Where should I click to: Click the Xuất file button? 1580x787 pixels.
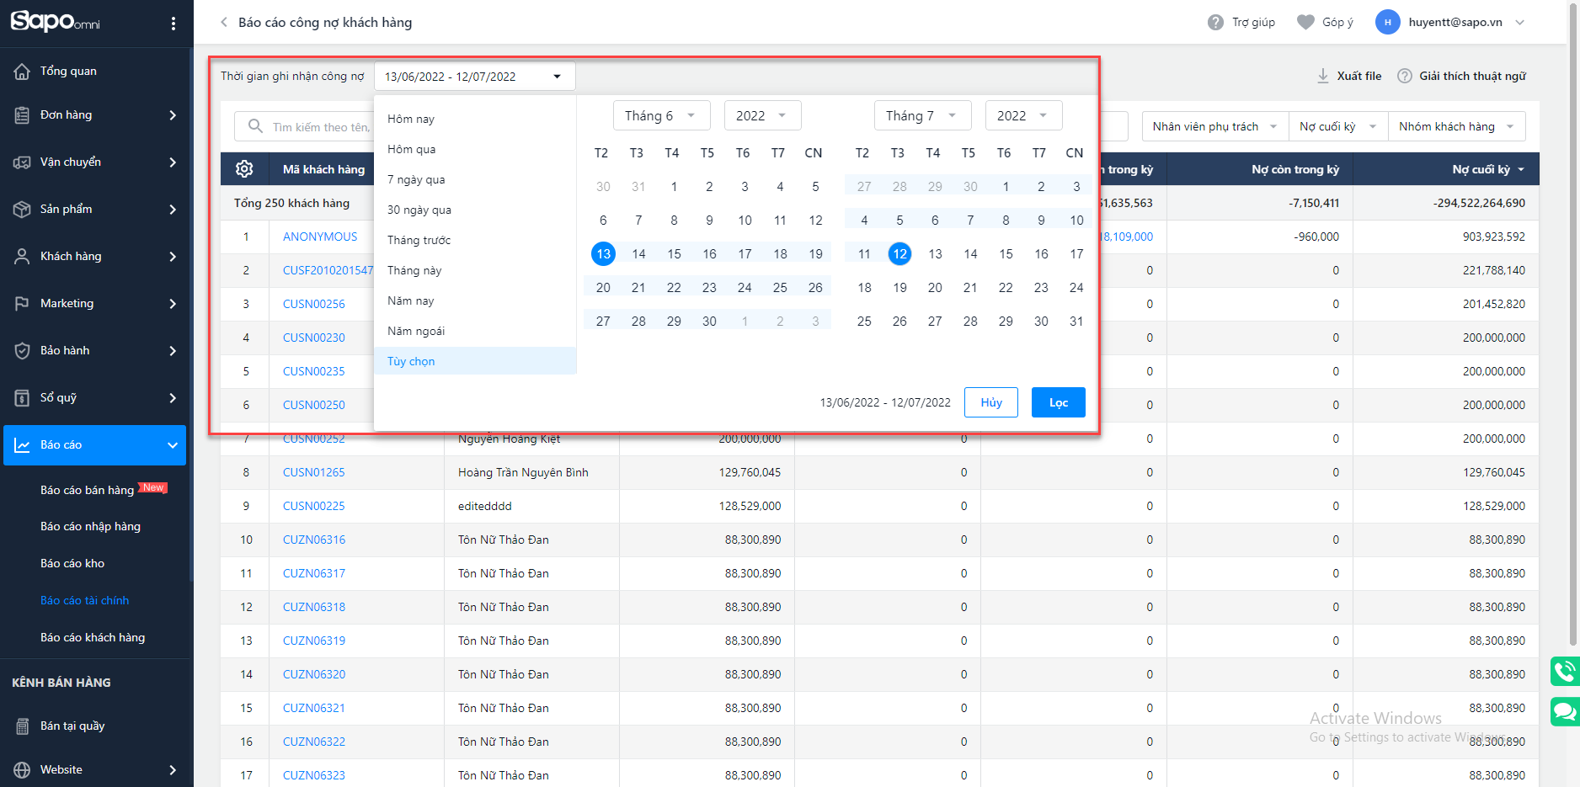point(1349,77)
